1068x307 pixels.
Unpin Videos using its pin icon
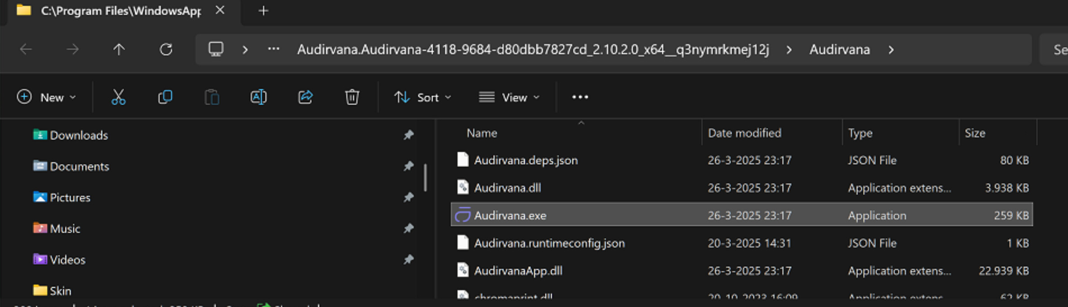[408, 259]
